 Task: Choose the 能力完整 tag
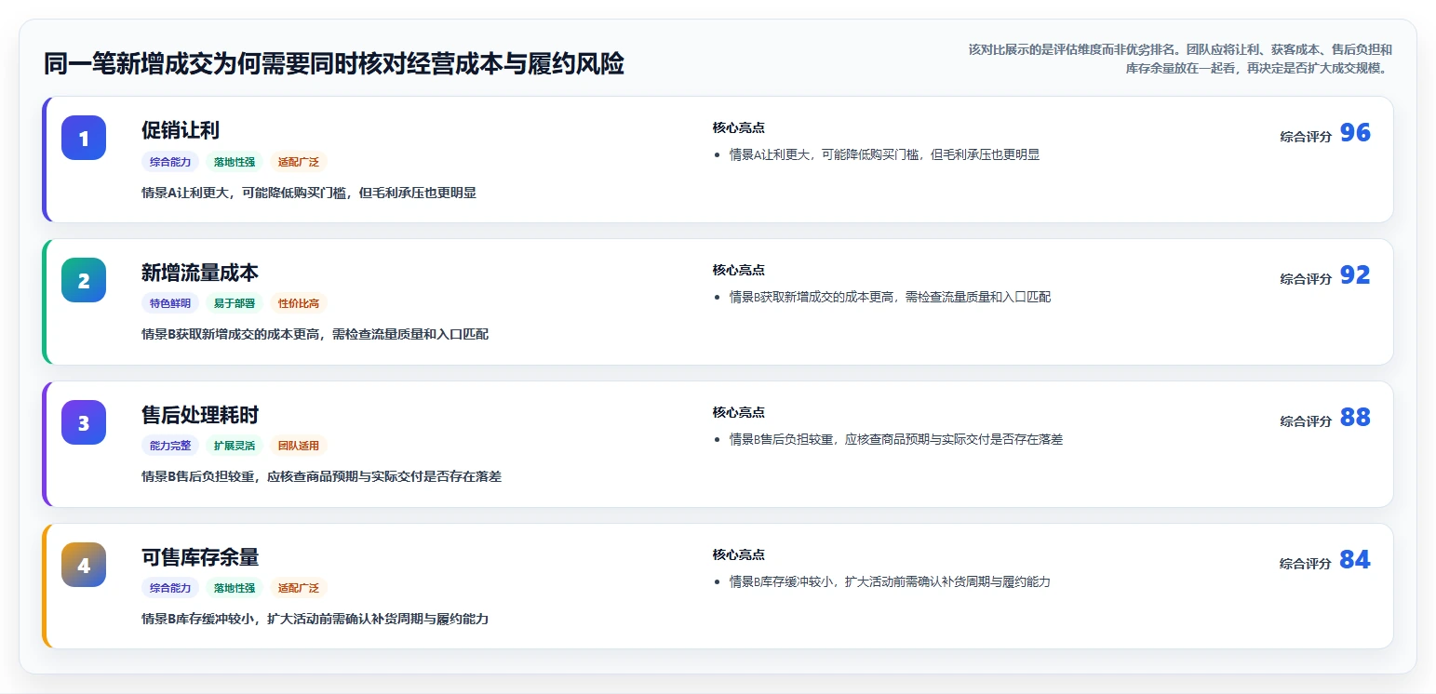click(170, 446)
